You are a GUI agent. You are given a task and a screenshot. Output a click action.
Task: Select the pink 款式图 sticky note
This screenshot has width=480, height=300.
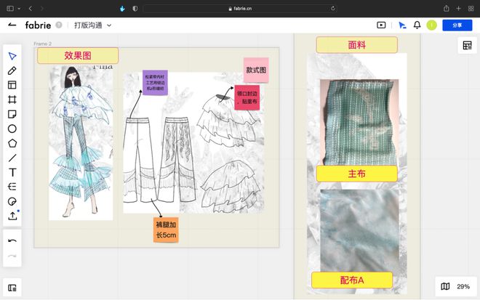click(256, 70)
